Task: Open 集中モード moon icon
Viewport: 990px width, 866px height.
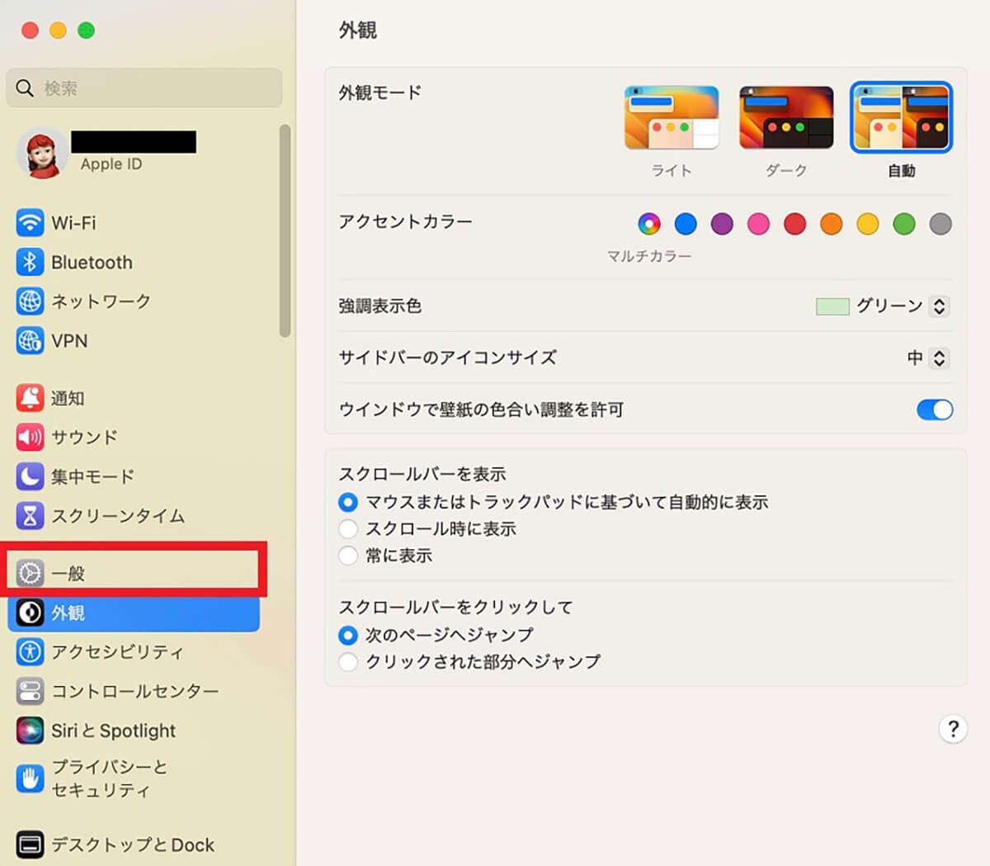Action: coord(30,476)
